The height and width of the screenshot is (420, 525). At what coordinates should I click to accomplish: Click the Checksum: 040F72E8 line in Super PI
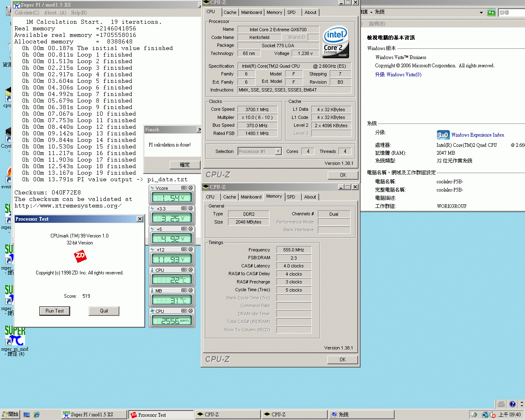(x=48, y=192)
